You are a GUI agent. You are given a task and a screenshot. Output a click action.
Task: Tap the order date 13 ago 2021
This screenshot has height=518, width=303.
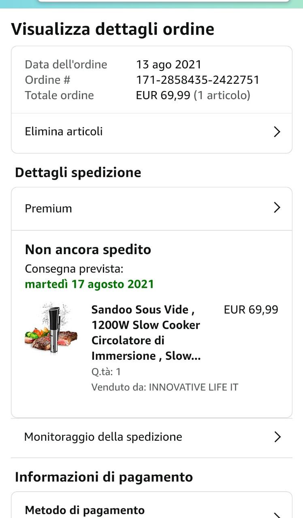[x=169, y=64]
